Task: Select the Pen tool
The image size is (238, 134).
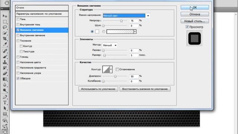Action: click(x=5, y=97)
